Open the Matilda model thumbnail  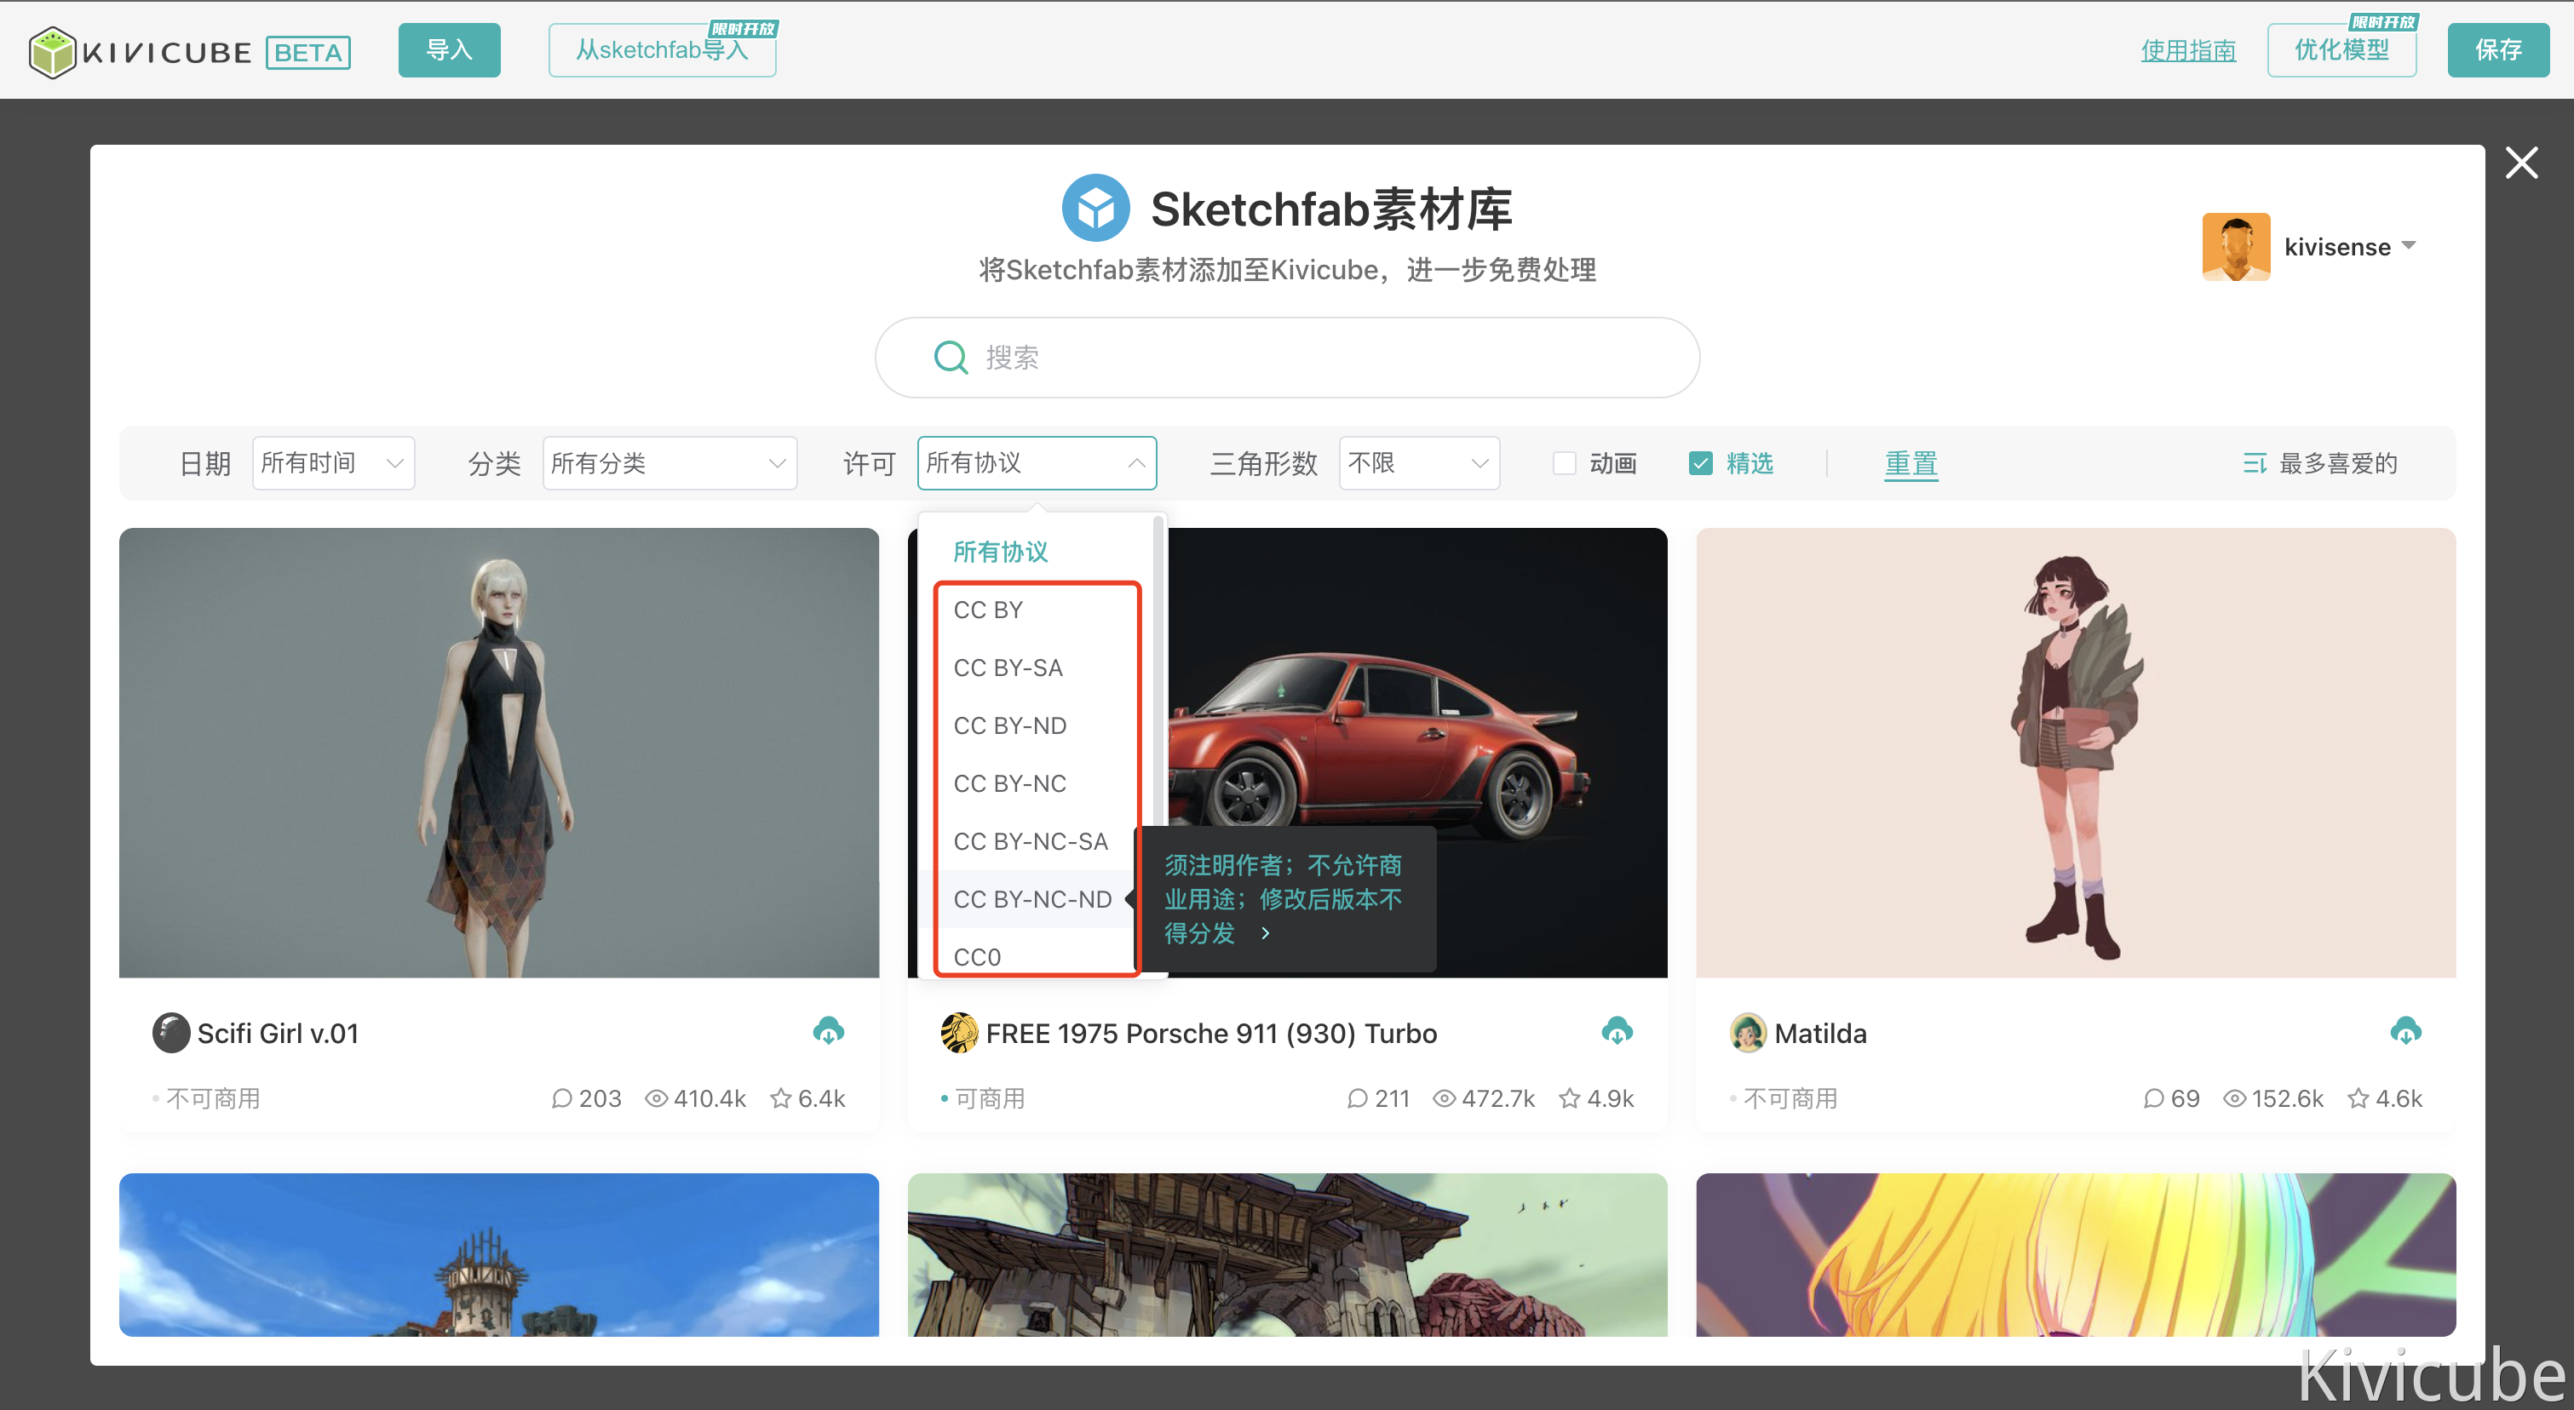point(2076,753)
